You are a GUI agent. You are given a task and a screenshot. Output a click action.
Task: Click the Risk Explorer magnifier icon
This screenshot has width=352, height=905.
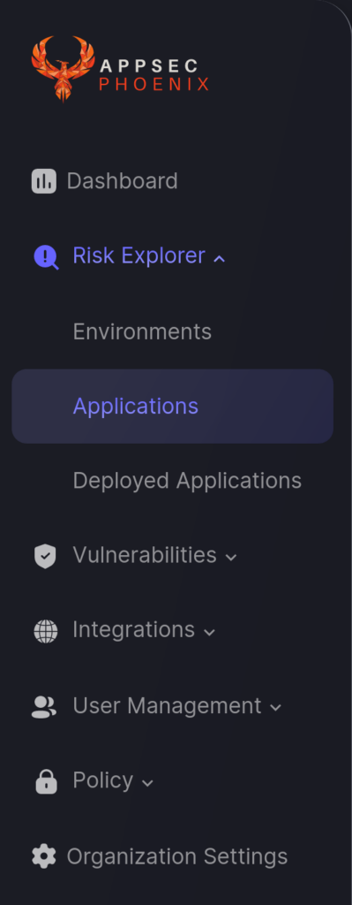pyautogui.click(x=46, y=257)
